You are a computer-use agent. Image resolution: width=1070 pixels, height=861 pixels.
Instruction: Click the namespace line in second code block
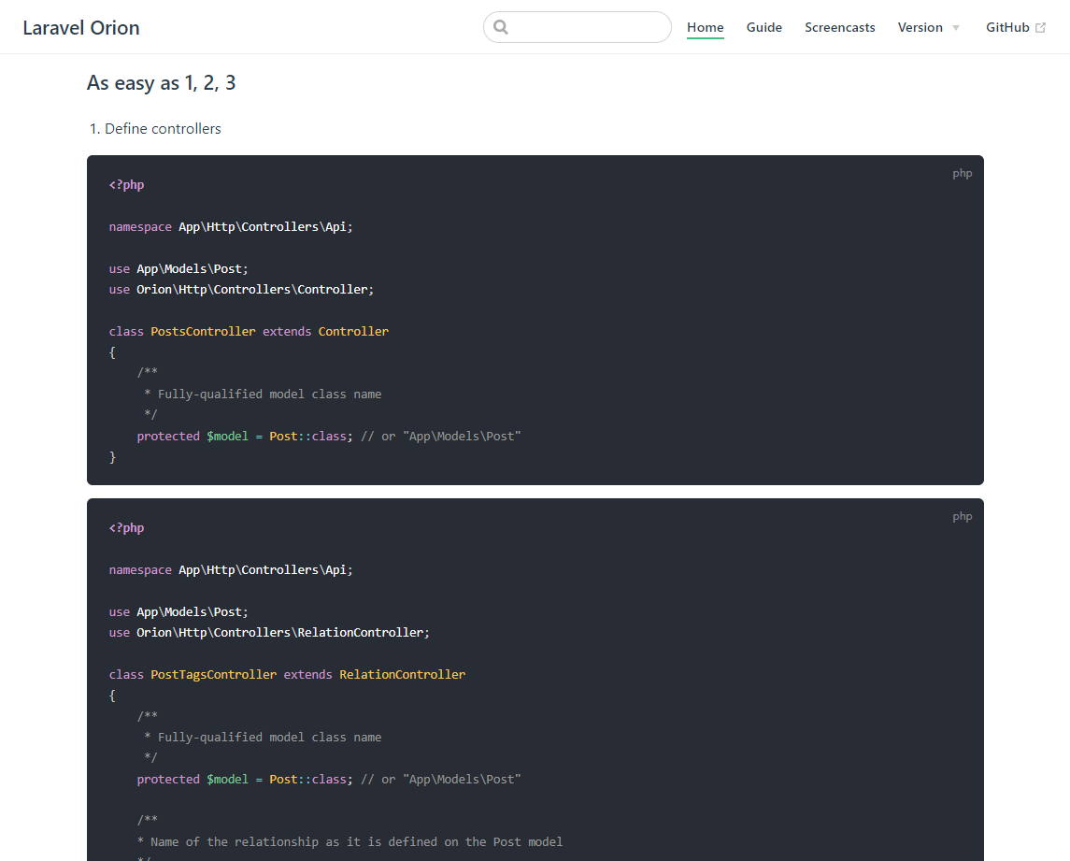tap(231, 569)
